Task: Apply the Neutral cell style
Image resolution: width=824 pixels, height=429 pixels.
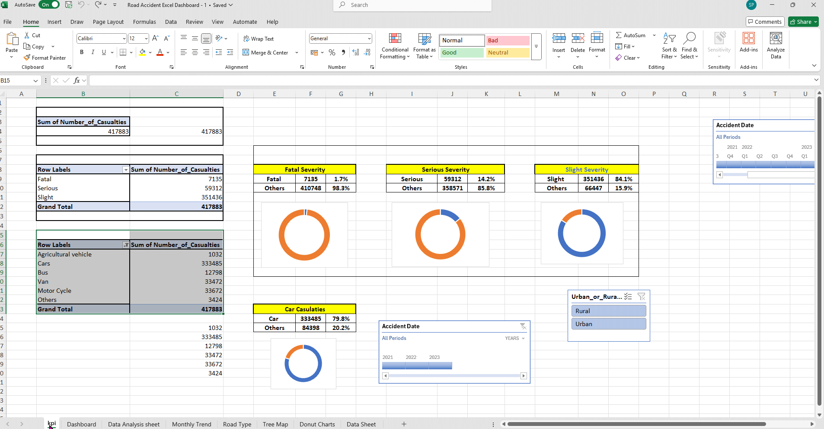Action: [x=508, y=52]
